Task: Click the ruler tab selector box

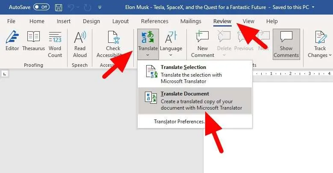Action: tap(5, 74)
